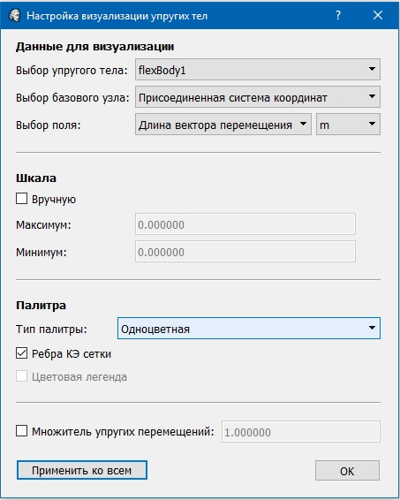Click the arrow on Выбор упругого тела combo

[372, 69]
